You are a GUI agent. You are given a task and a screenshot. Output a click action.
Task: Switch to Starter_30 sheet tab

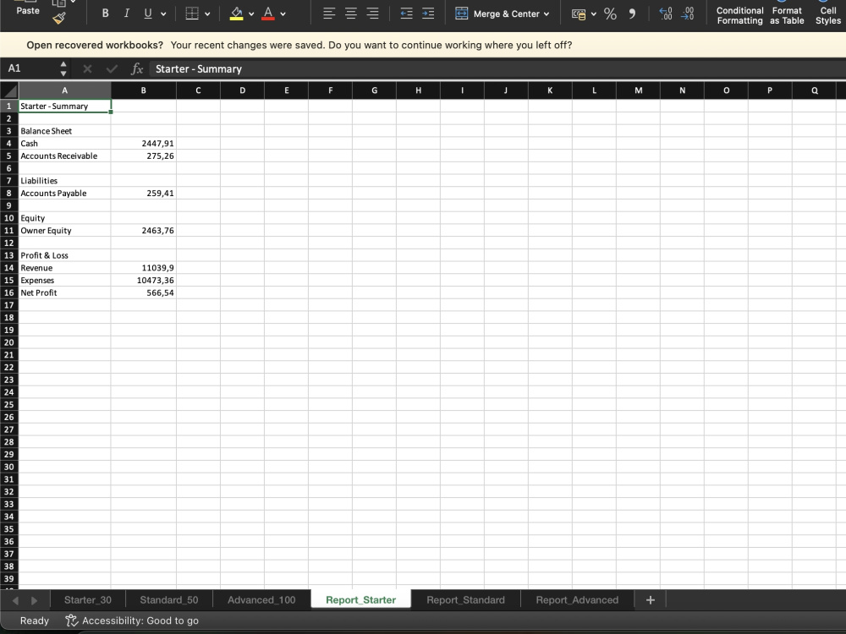coord(88,600)
